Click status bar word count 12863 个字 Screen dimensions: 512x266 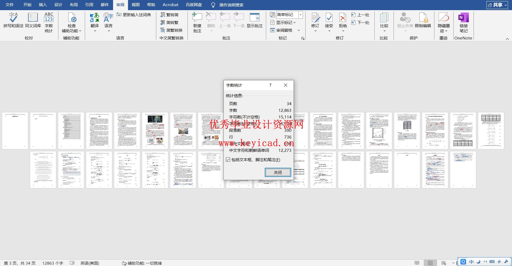[53, 263]
